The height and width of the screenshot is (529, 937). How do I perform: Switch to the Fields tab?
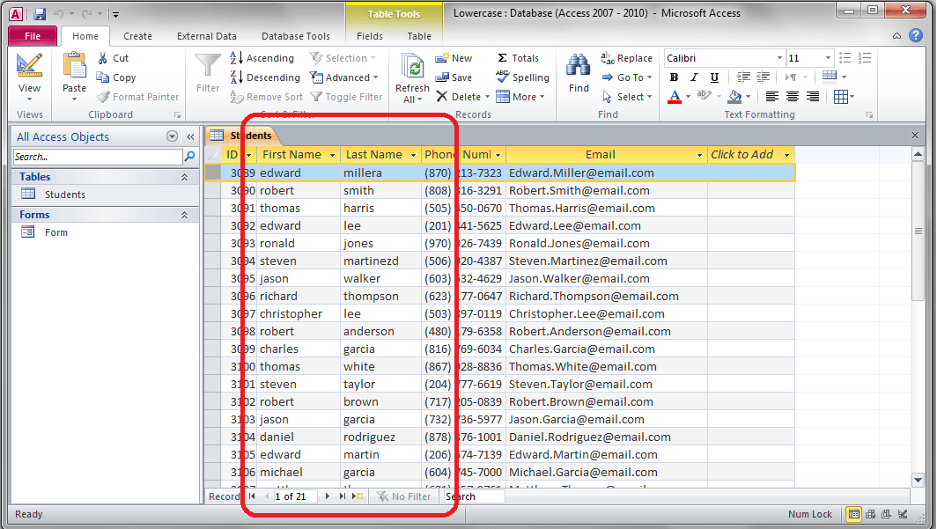tap(369, 36)
